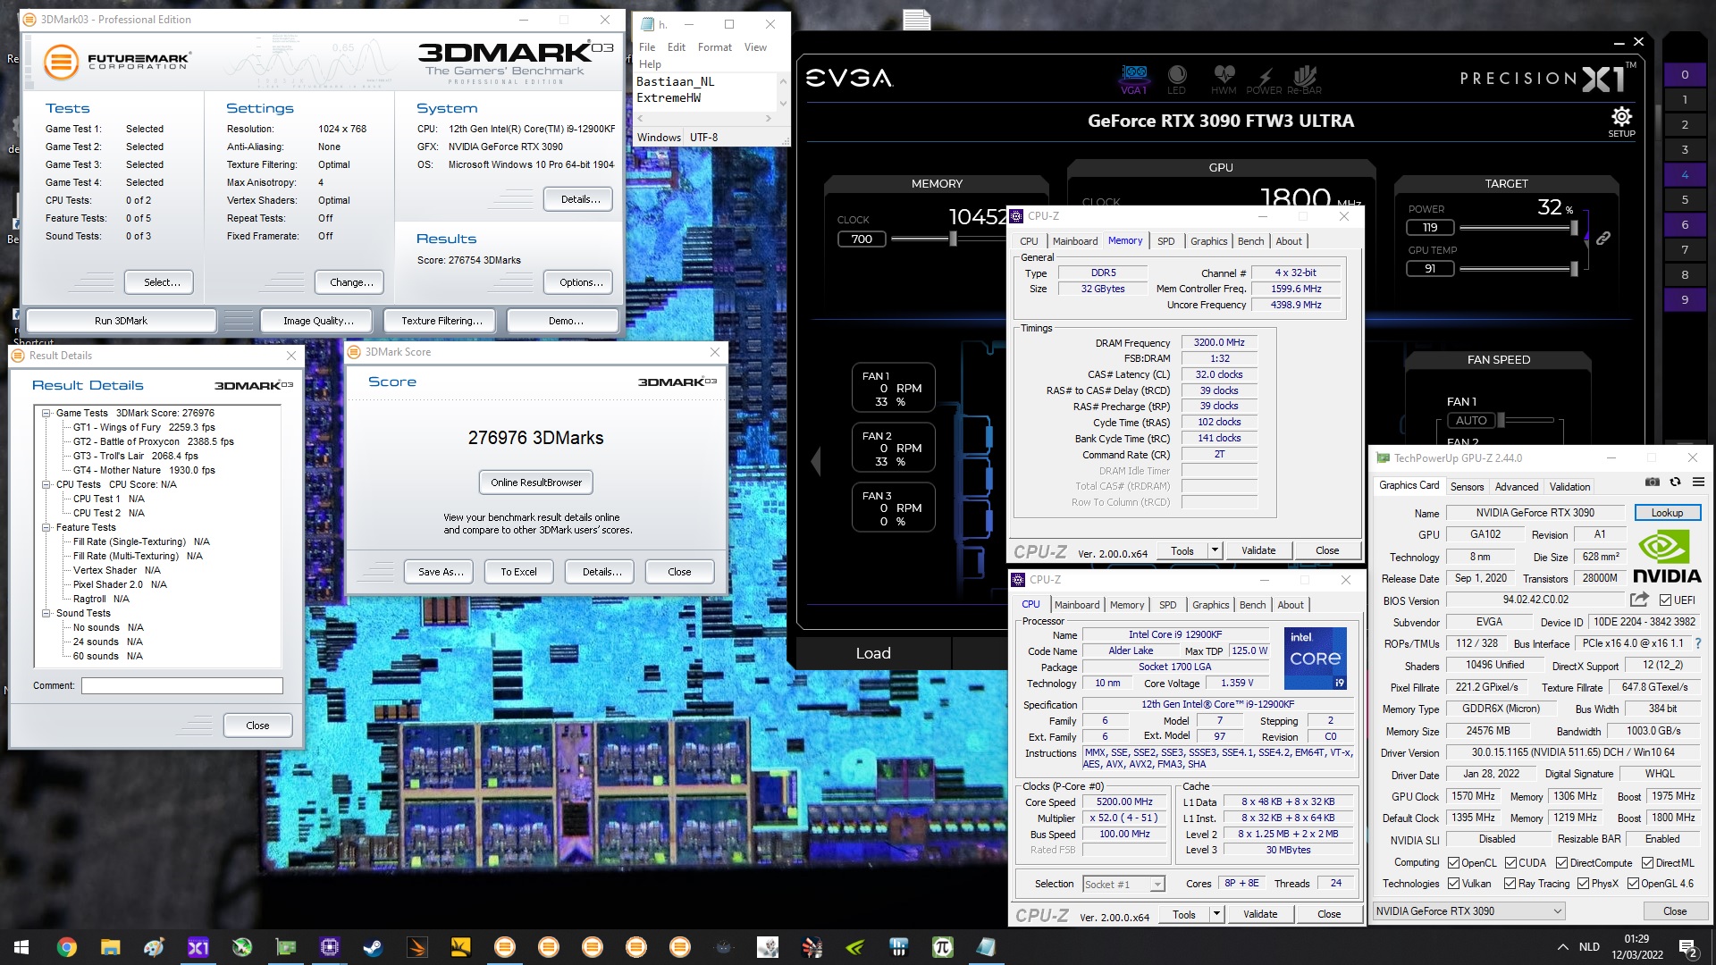Image resolution: width=1716 pixels, height=965 pixels.
Task: Open Bench tab in CPU-Z Memory window
Action: [x=1250, y=241]
